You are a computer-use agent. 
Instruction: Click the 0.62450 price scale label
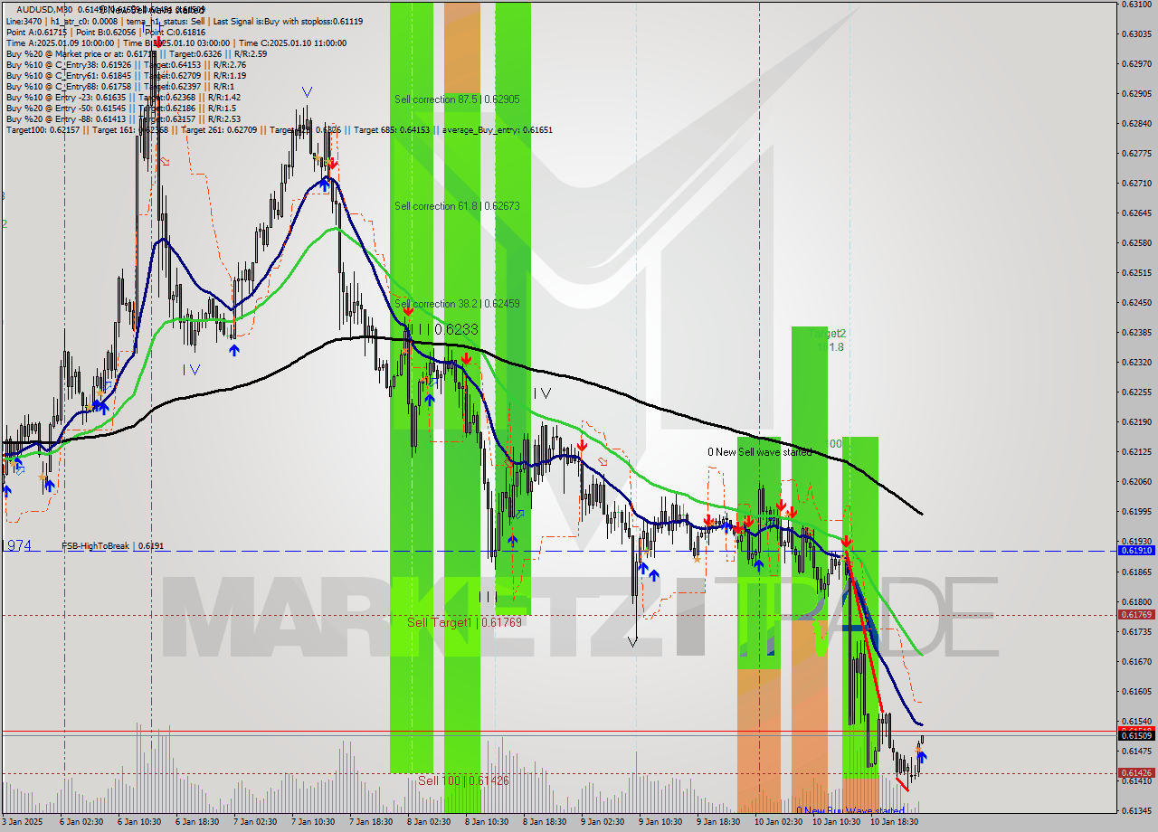point(1136,302)
